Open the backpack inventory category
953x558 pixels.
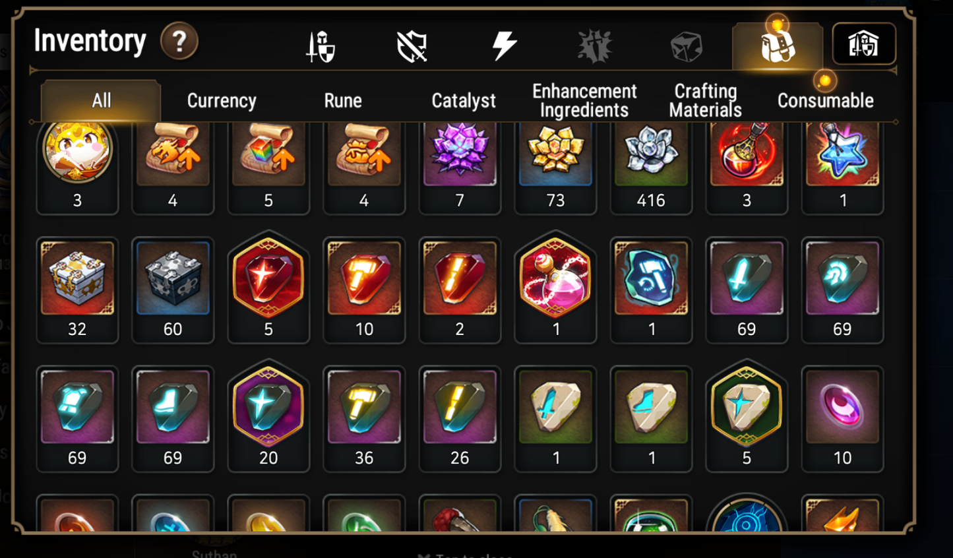(x=778, y=46)
